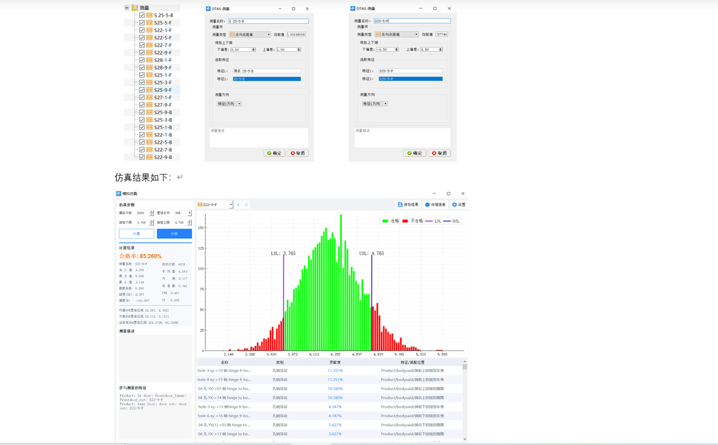
Task: Click the 测量 root folder icon
Action: coord(135,8)
